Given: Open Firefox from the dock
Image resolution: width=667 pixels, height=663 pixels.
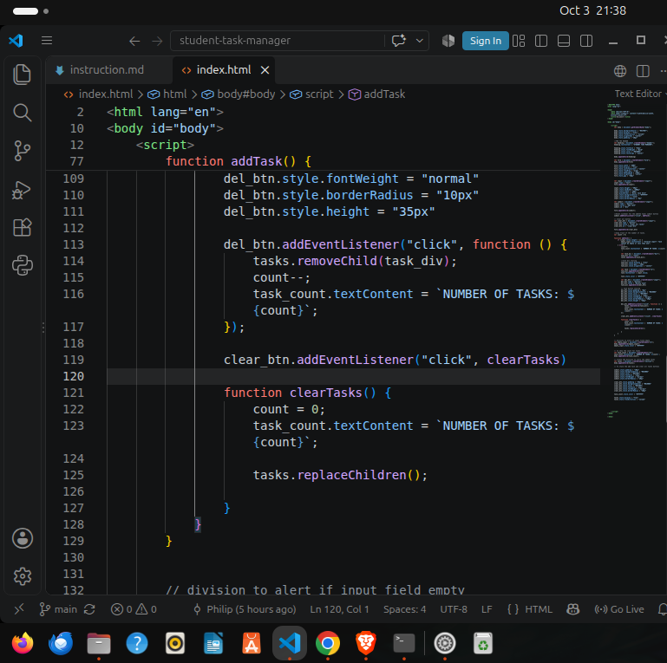Looking at the screenshot, I should pos(23,643).
